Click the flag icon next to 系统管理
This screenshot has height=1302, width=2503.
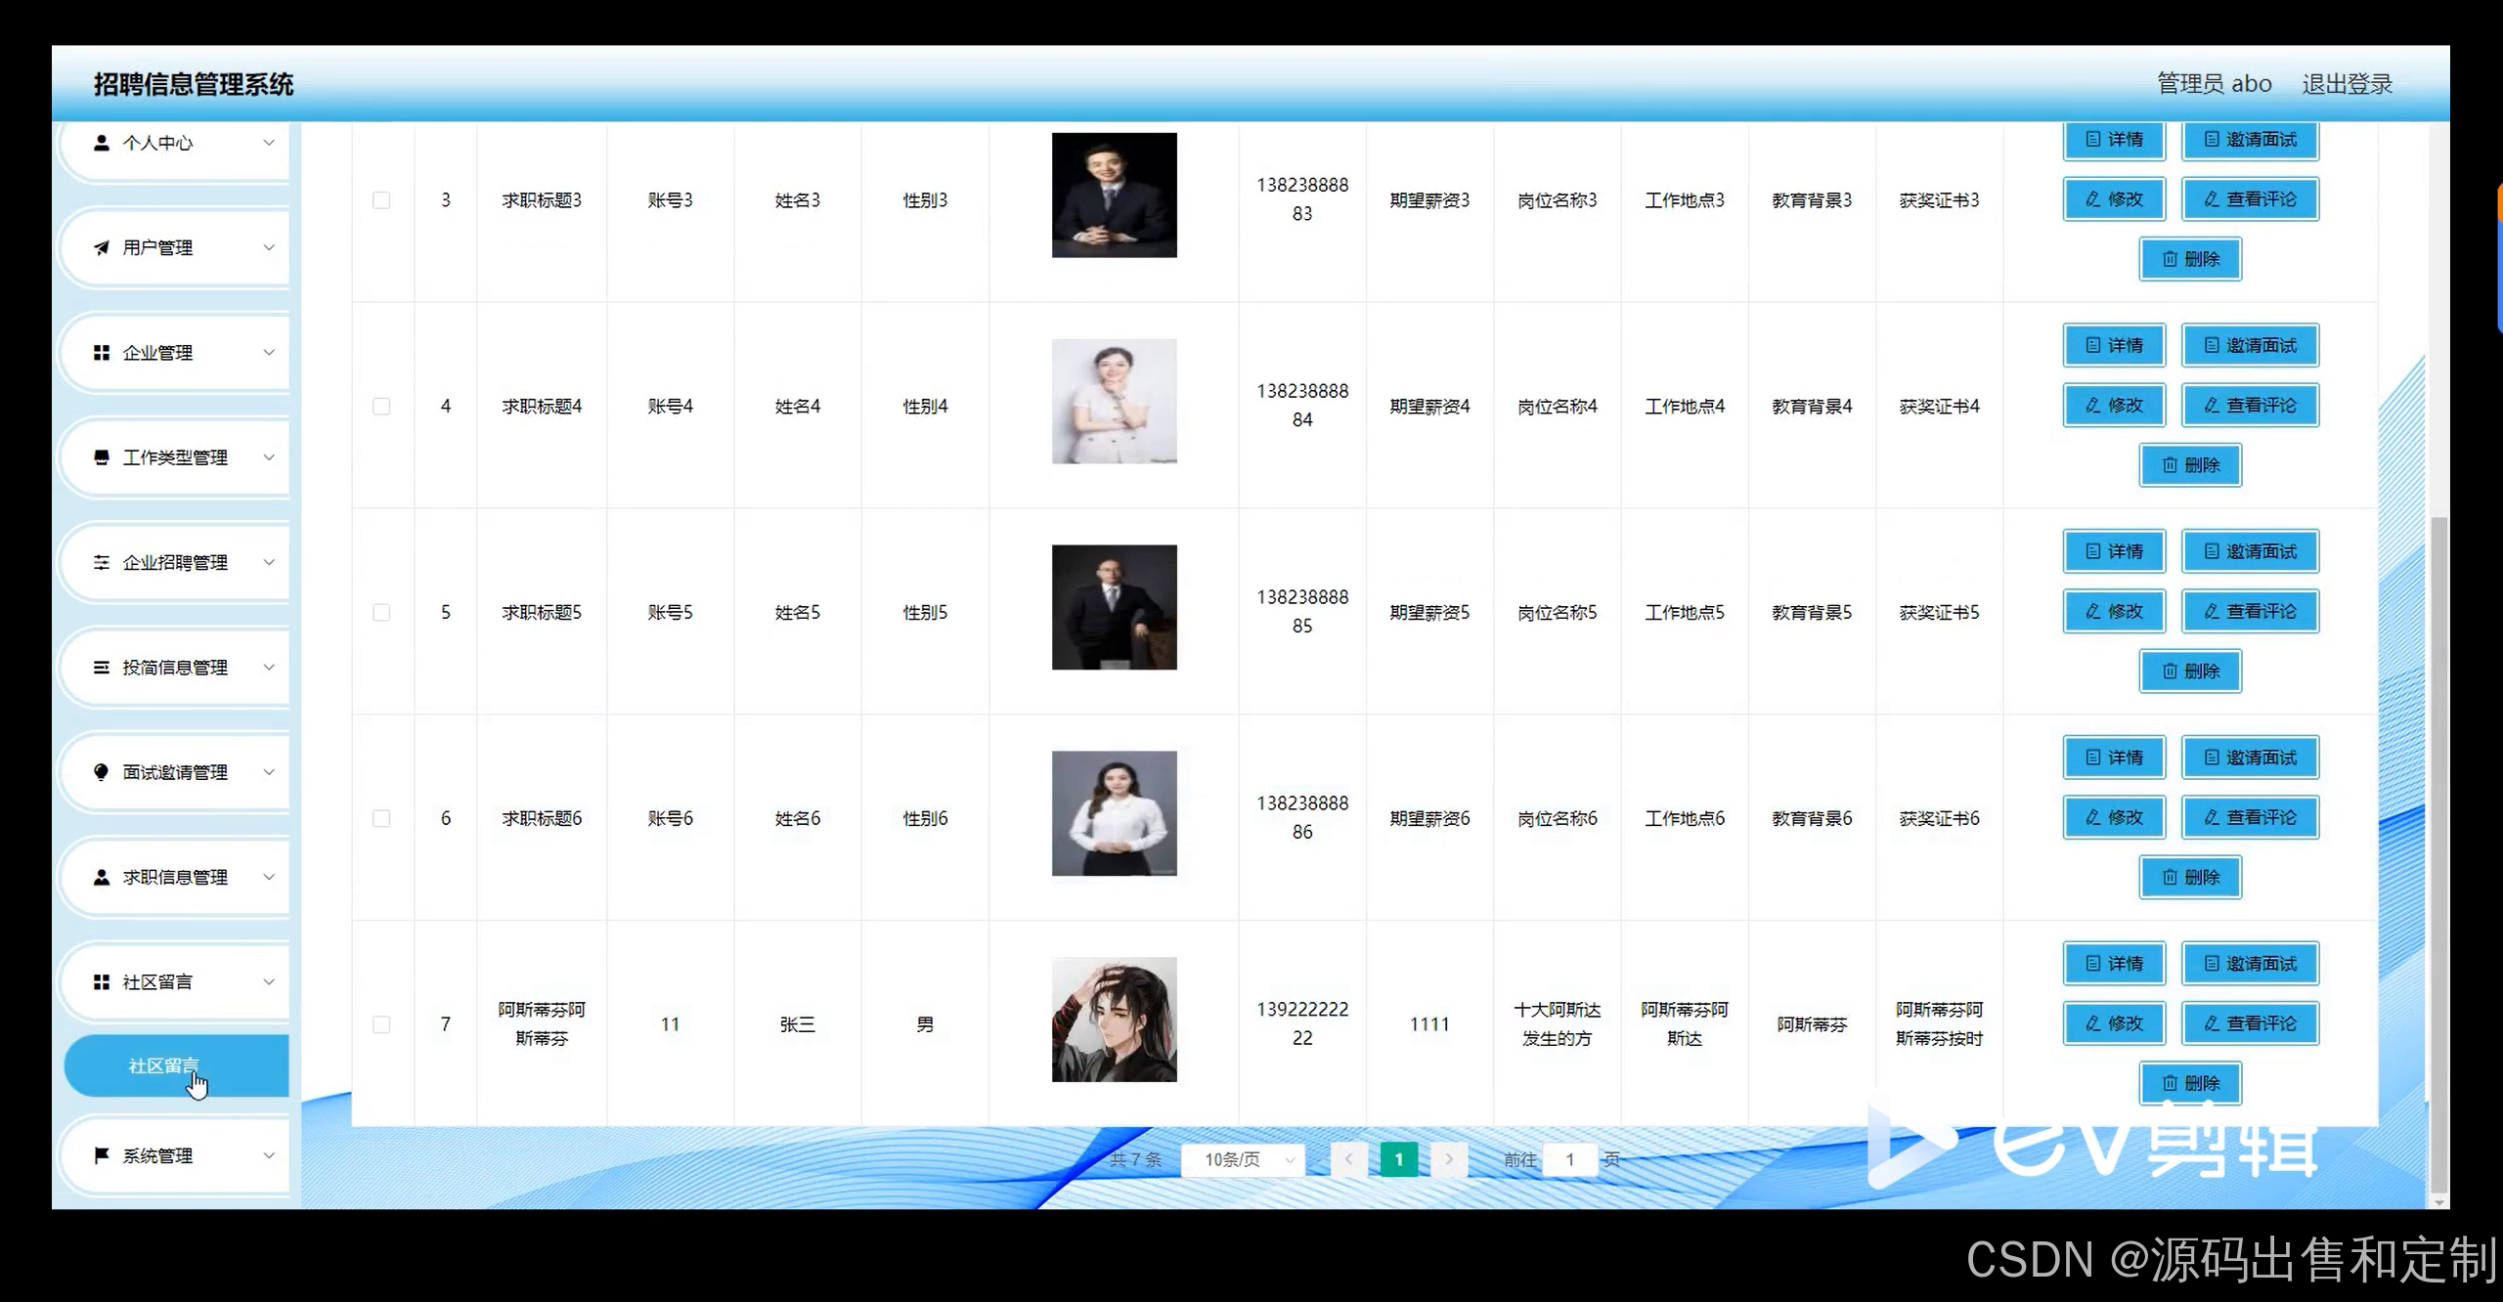[x=101, y=1154]
